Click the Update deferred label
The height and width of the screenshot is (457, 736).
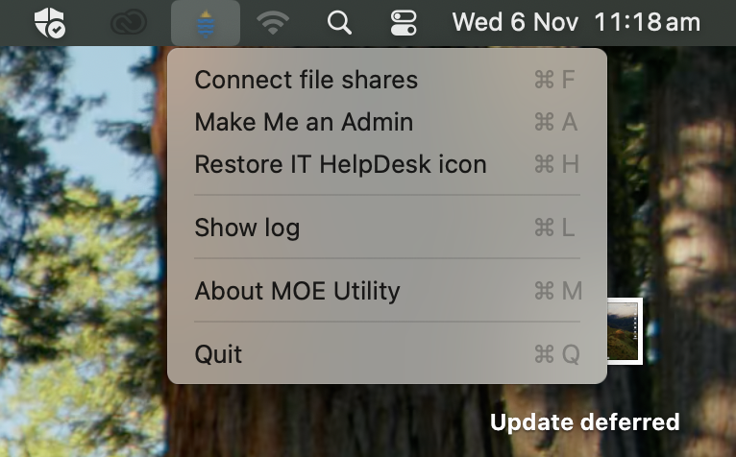click(x=584, y=422)
